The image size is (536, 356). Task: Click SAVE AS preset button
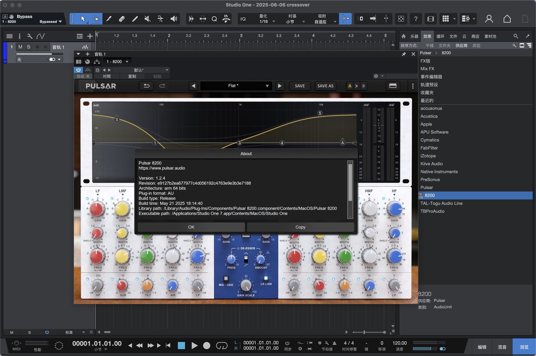325,86
